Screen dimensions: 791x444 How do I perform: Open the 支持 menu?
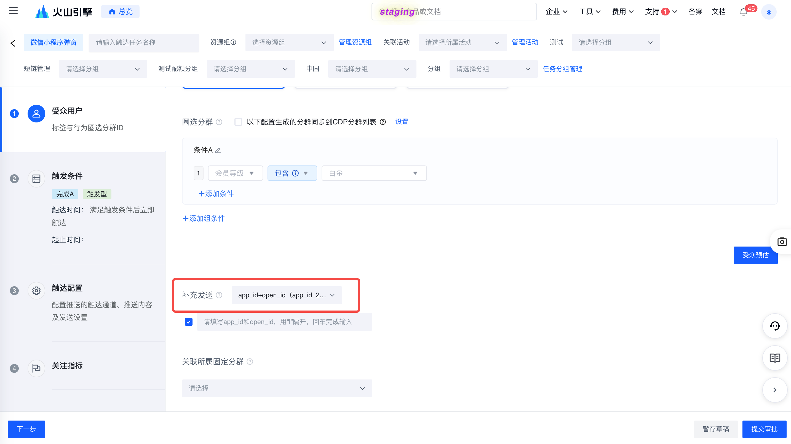pos(661,12)
